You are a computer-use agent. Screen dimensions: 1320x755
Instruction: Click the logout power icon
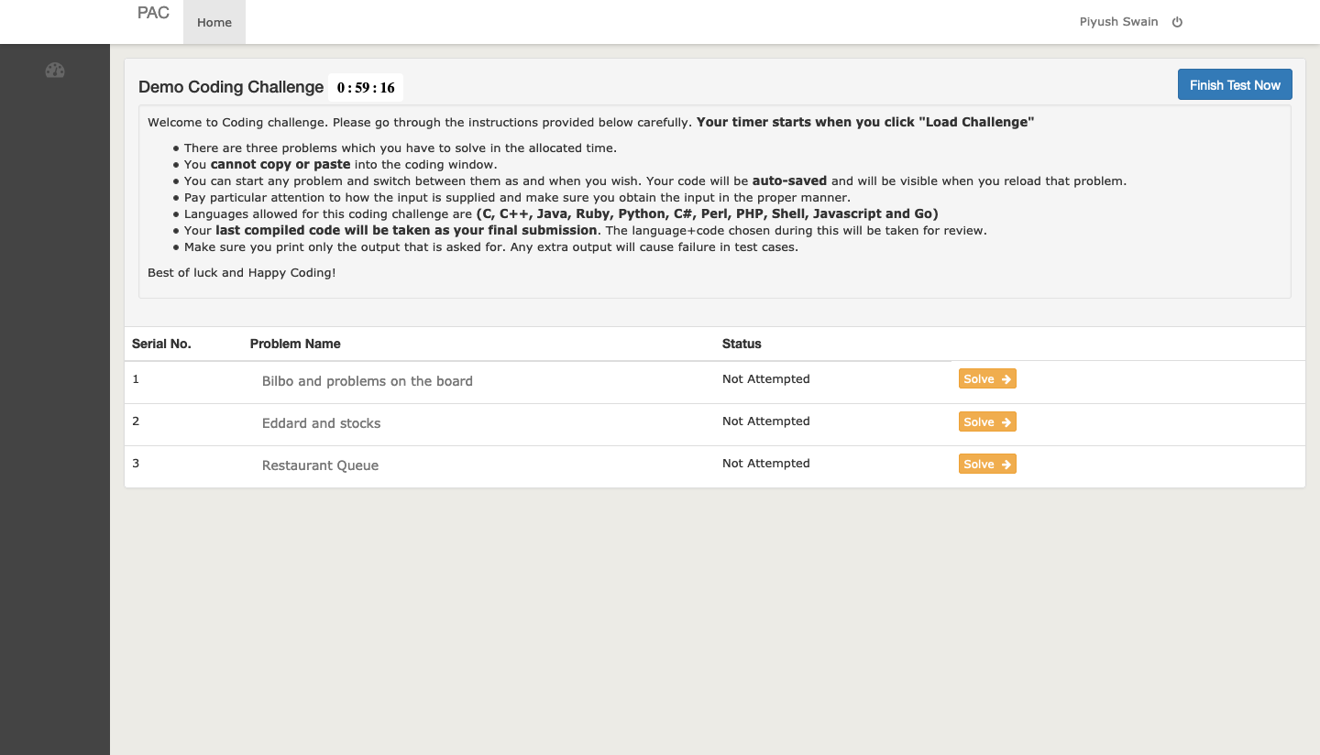[x=1177, y=21]
